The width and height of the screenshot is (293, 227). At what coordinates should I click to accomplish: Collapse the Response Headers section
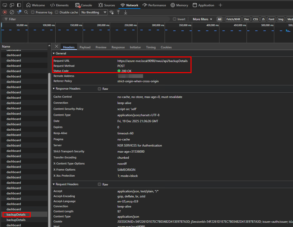pyautogui.click(x=66, y=89)
